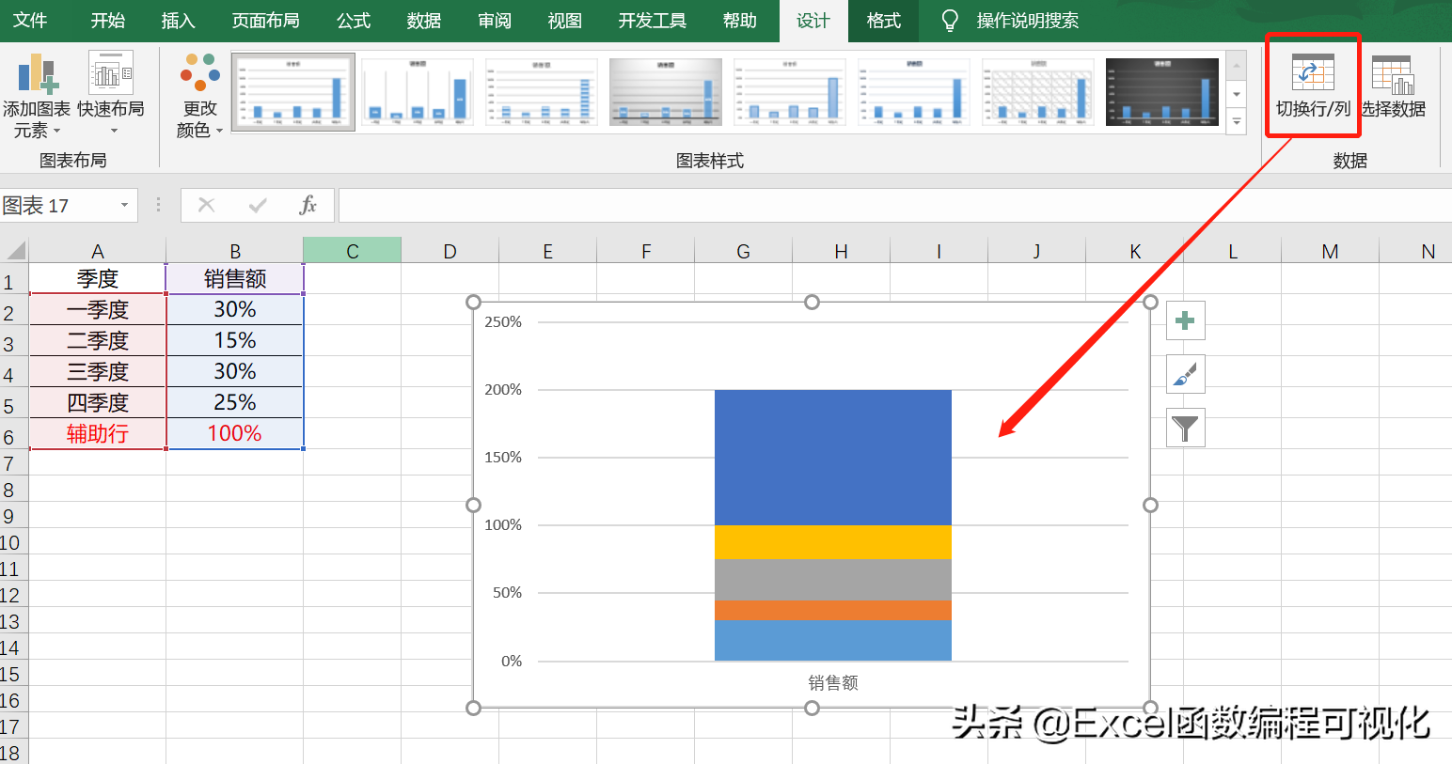
Task: Switch to the 审阅 ribbon tab
Action: (x=494, y=21)
